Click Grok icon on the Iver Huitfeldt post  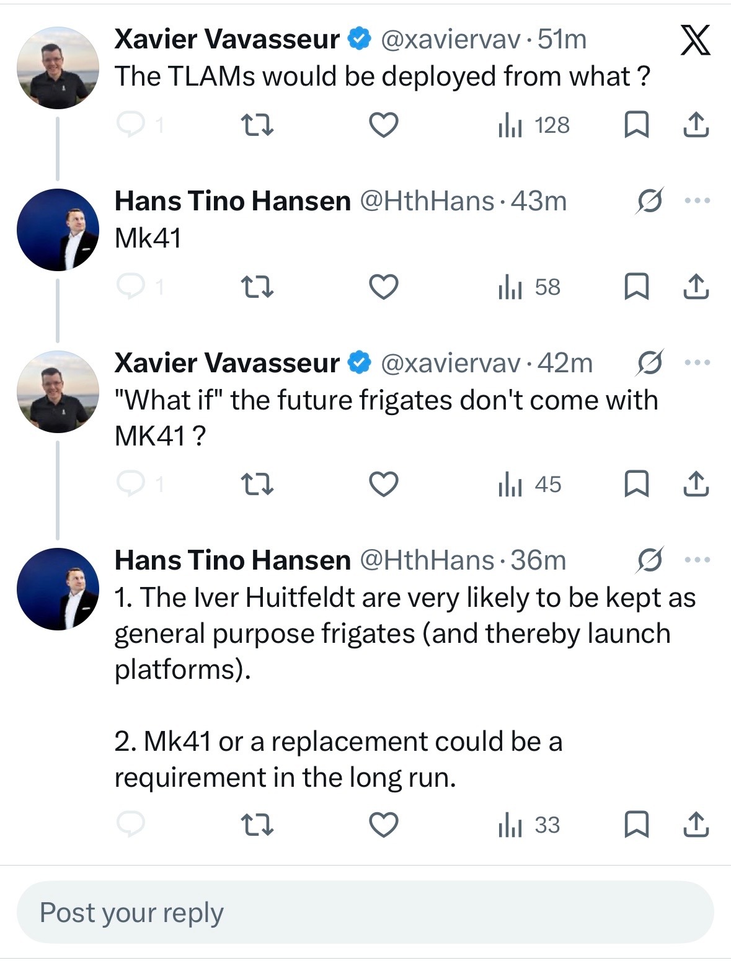(x=649, y=560)
